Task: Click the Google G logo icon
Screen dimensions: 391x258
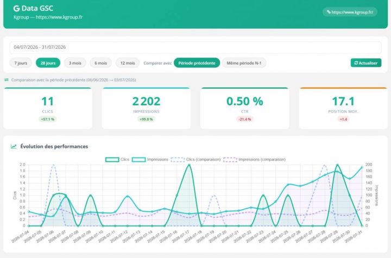Action: (x=16, y=9)
